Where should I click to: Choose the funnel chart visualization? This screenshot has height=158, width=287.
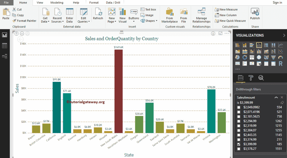point(273,57)
